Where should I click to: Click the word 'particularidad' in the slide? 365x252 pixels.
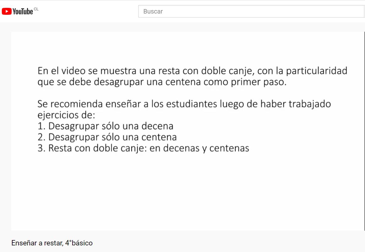(x=317, y=71)
